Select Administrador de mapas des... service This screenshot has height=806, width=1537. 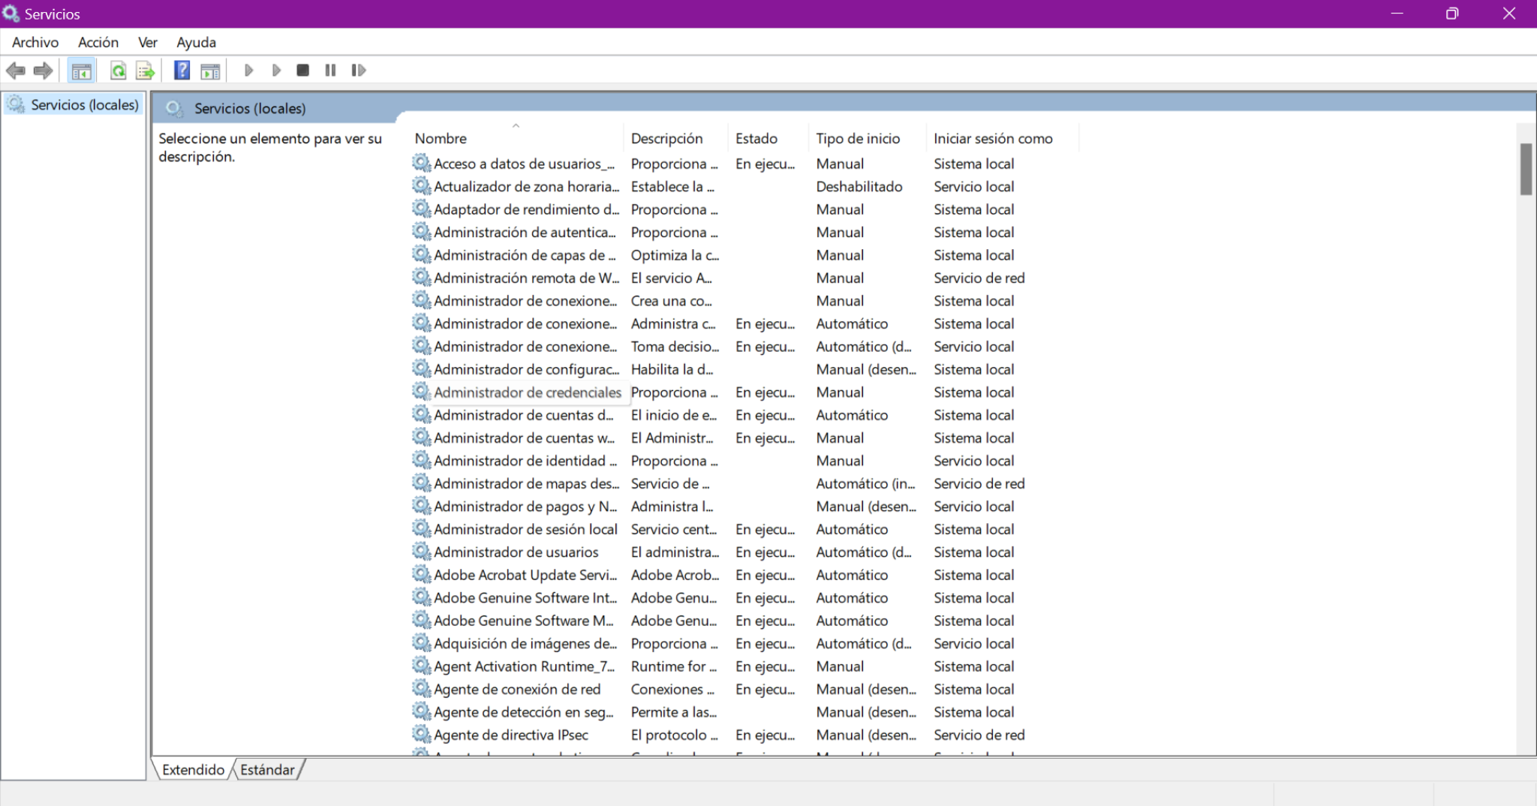pyautogui.click(x=526, y=483)
